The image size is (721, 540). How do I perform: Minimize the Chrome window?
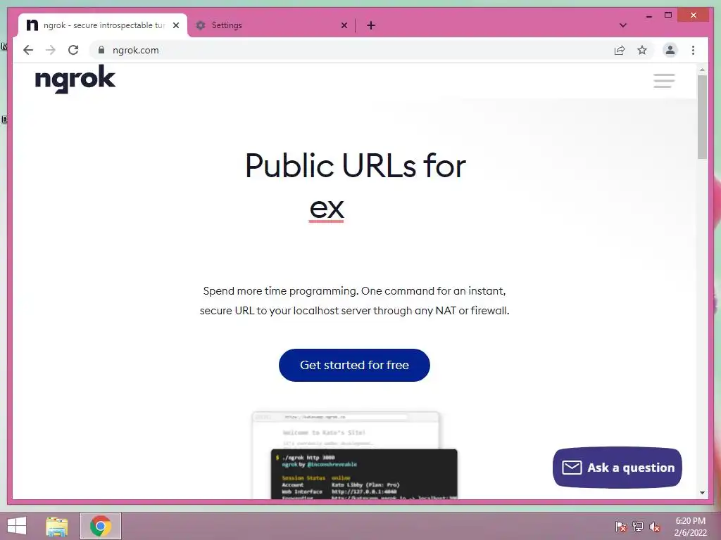(x=648, y=15)
